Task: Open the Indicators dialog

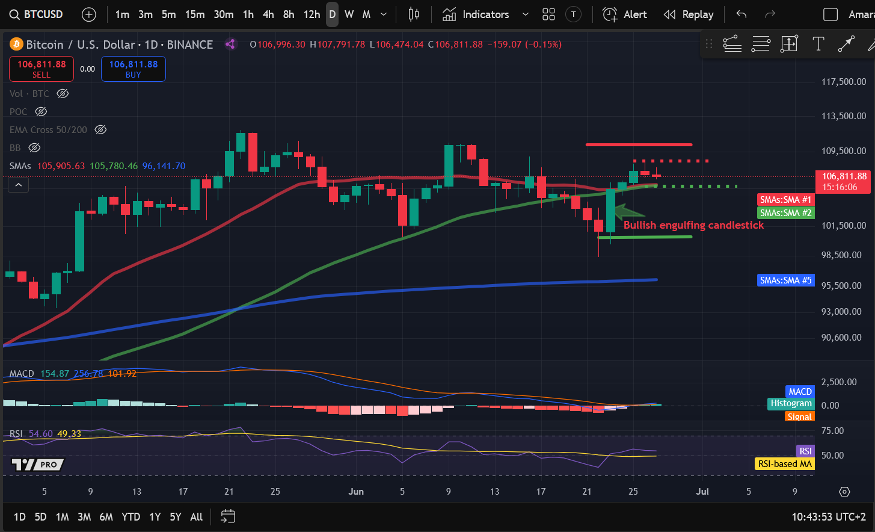Action: (x=476, y=14)
